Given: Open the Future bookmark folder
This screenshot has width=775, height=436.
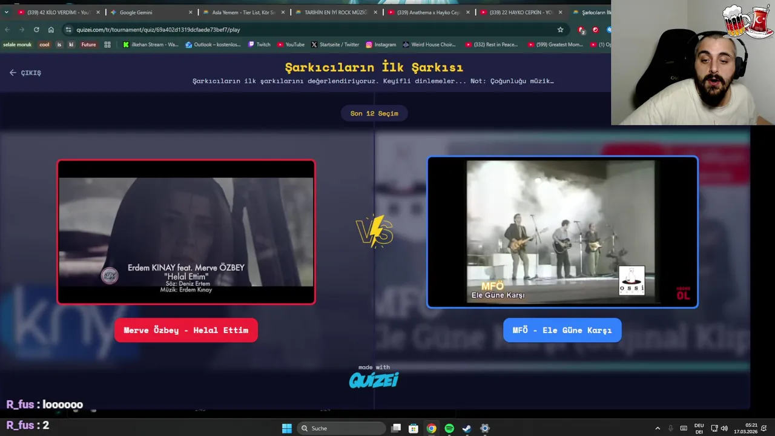Looking at the screenshot, I should click(88, 44).
